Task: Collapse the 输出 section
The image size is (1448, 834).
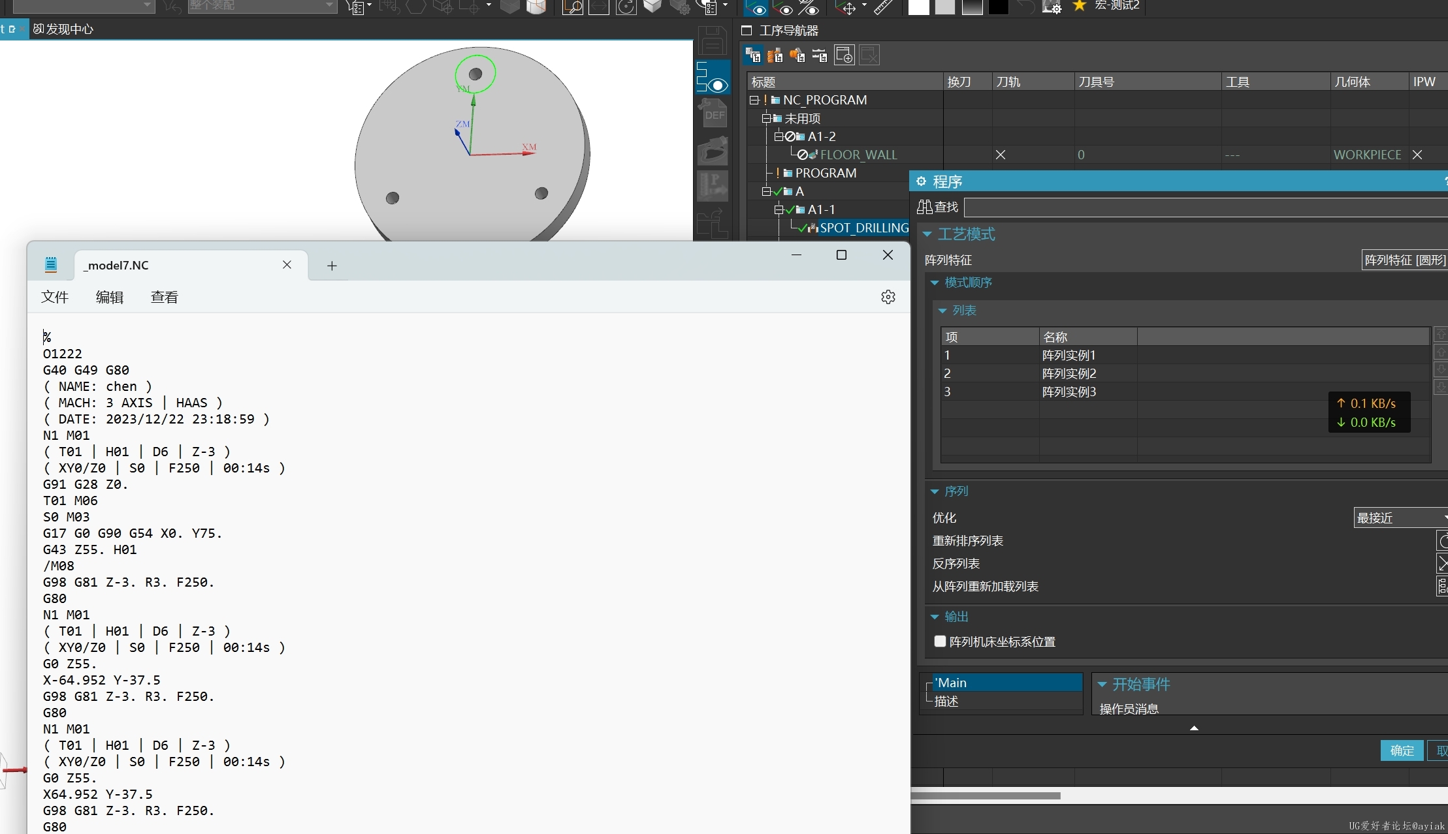Action: pos(935,617)
